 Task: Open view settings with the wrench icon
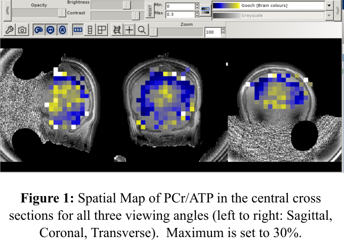click(9, 30)
